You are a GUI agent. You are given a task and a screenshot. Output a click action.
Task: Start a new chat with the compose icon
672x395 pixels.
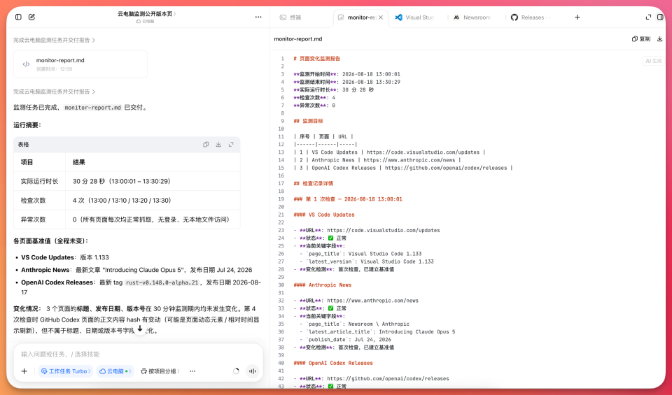click(x=31, y=17)
